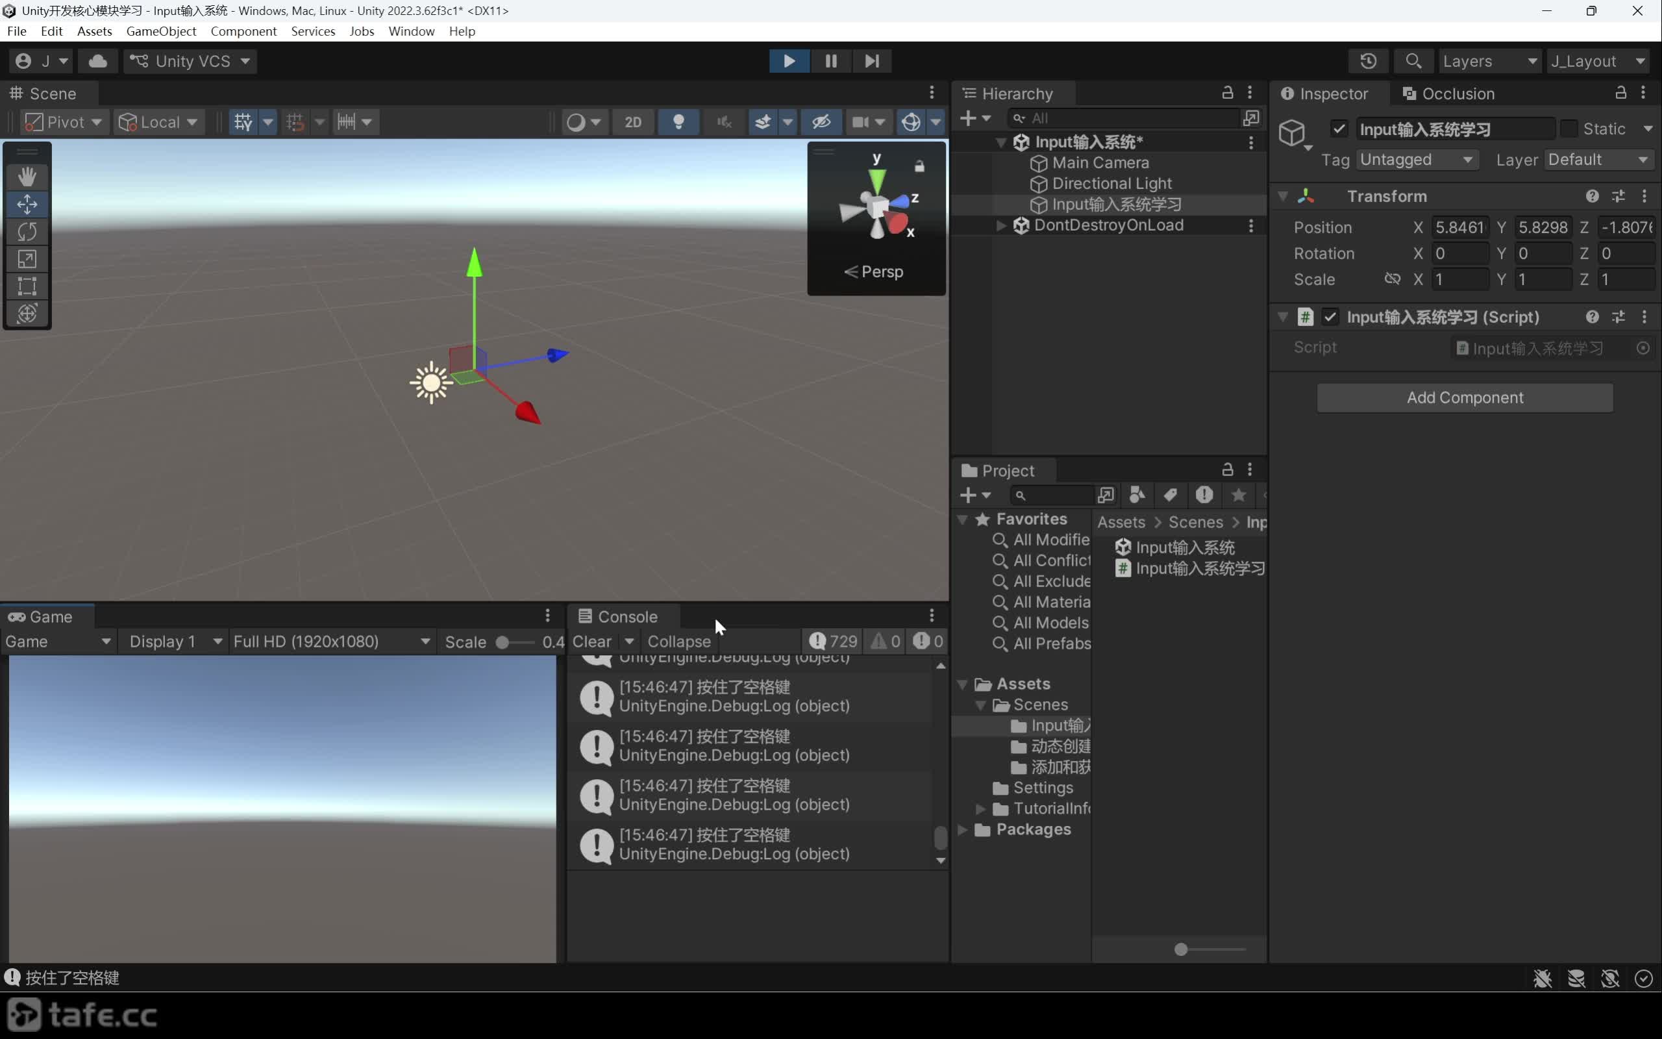The width and height of the screenshot is (1662, 1039).
Task: Select the Rect tool
Action: click(27, 286)
